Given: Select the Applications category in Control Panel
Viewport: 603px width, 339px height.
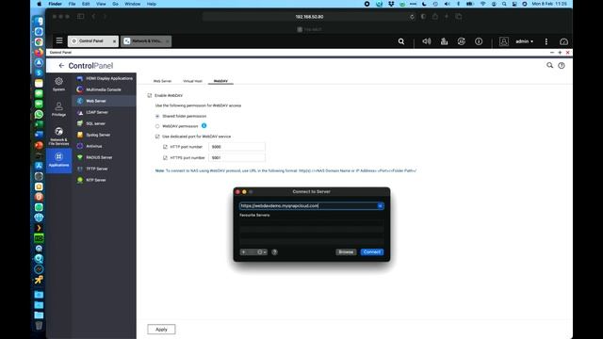Looking at the screenshot, I should 58,160.
